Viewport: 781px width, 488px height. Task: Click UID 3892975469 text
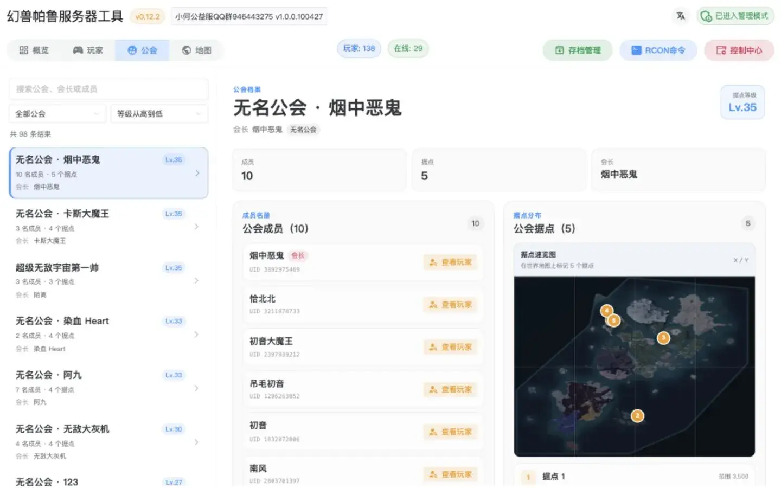pyautogui.click(x=274, y=269)
